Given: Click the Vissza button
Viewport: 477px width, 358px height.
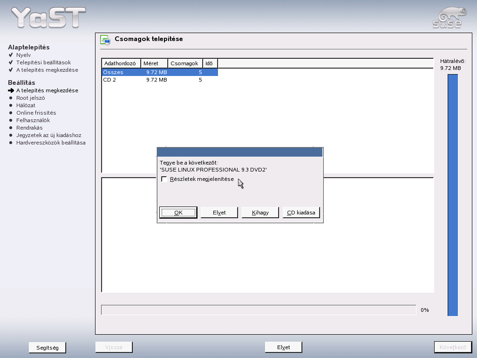Looking at the screenshot, I should tap(114, 347).
